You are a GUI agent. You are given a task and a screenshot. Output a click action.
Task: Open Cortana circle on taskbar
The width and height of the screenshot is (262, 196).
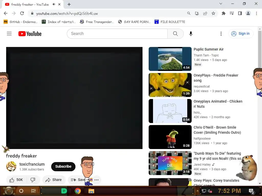pyautogui.click(x=21, y=191)
